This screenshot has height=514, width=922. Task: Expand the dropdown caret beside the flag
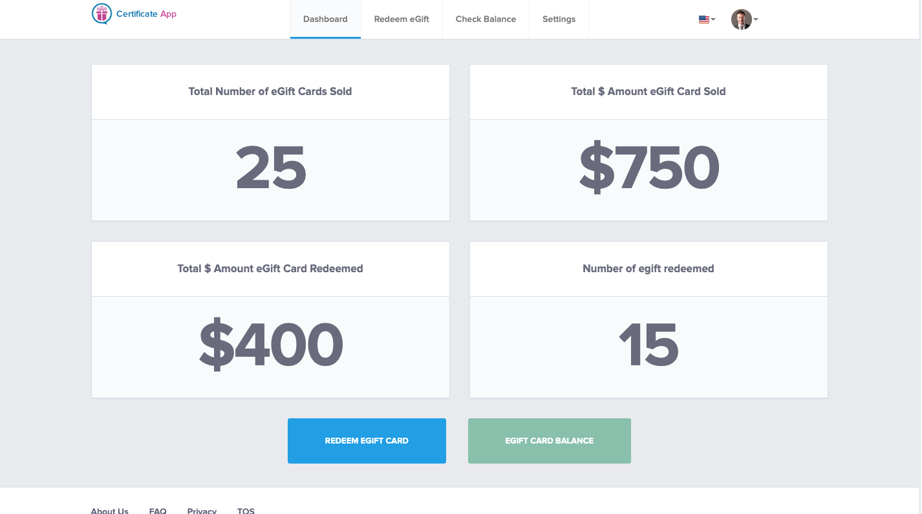(x=713, y=19)
